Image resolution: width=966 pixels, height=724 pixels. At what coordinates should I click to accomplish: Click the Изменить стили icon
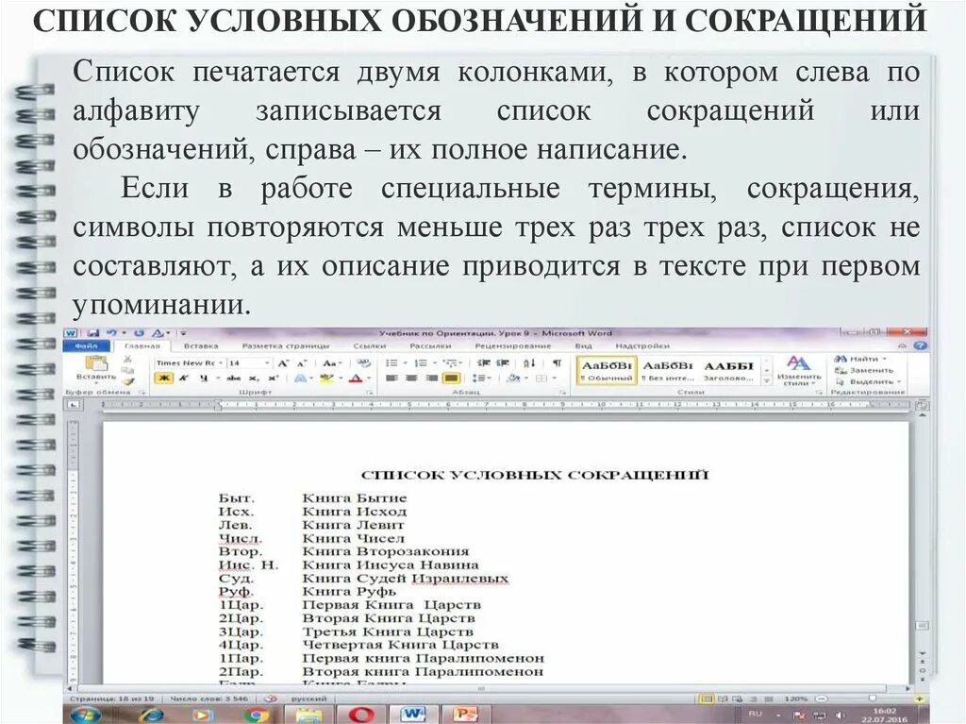(x=799, y=362)
